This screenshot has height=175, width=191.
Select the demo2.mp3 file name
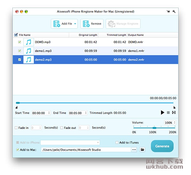point(43,60)
